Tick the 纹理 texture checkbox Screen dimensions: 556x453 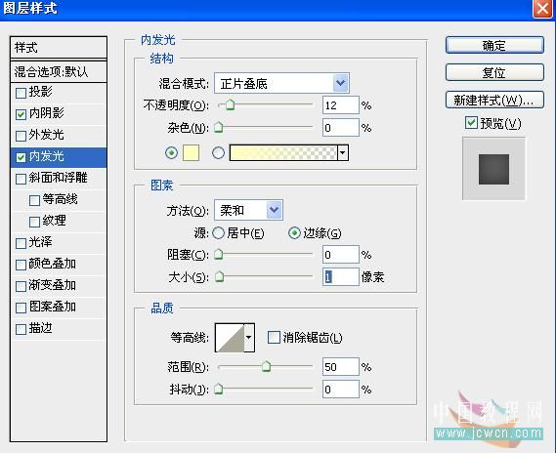coord(34,222)
